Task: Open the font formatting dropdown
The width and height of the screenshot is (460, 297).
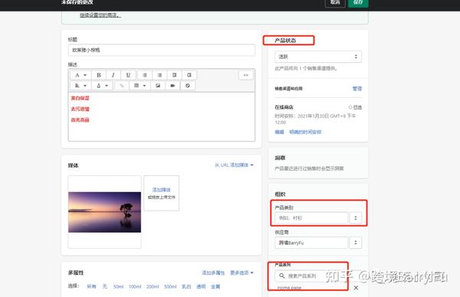Action: coord(80,75)
